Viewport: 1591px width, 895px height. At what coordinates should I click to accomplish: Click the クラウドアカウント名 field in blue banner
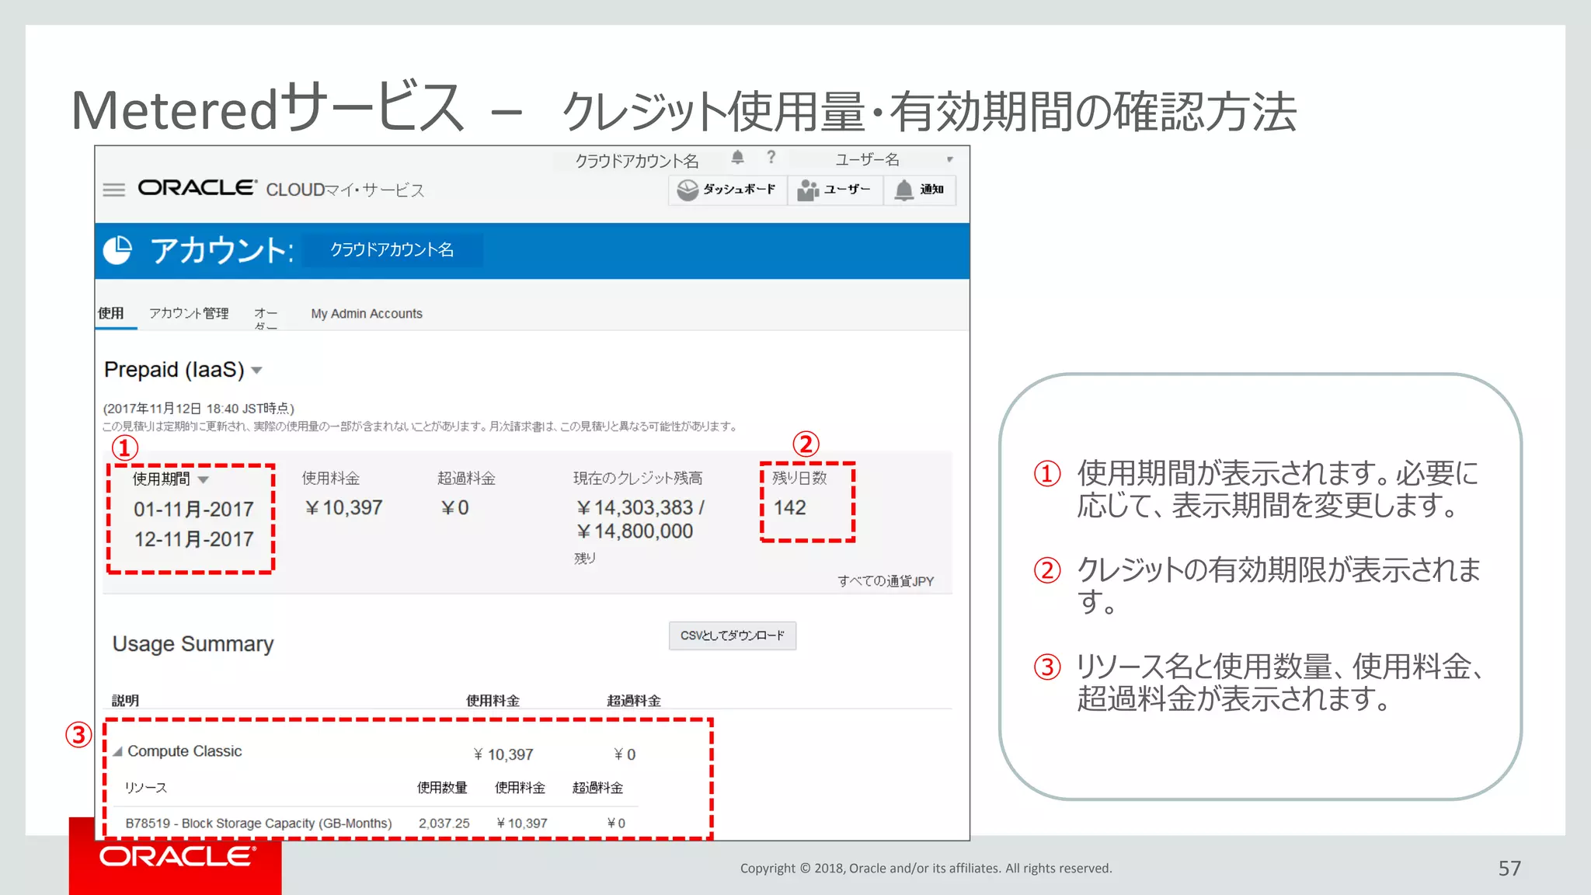coord(392,250)
